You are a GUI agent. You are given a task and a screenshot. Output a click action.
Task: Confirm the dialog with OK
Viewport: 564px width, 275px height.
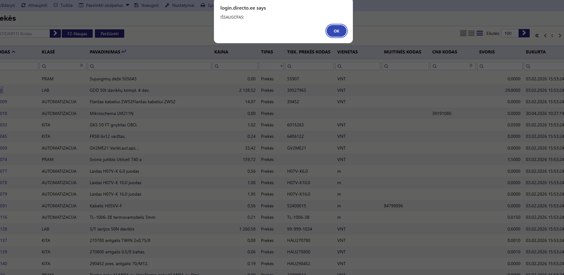(x=336, y=31)
